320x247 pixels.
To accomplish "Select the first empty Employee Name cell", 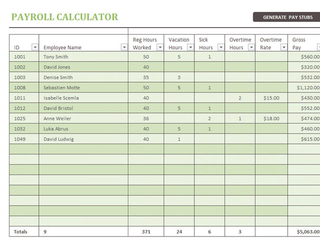I will (x=83, y=150).
